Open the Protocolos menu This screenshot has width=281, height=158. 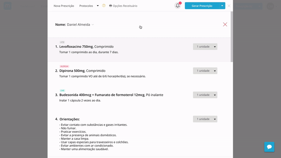pyautogui.click(x=86, y=6)
